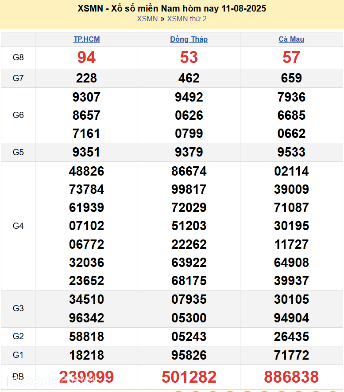Select Cà Mau G8 result 57
Image resolution: width=344 pixels, height=392 pixels.
pos(291,57)
